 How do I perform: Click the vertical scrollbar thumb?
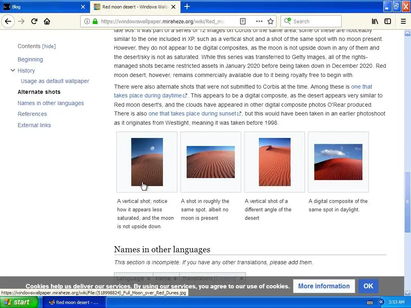coord(407,202)
